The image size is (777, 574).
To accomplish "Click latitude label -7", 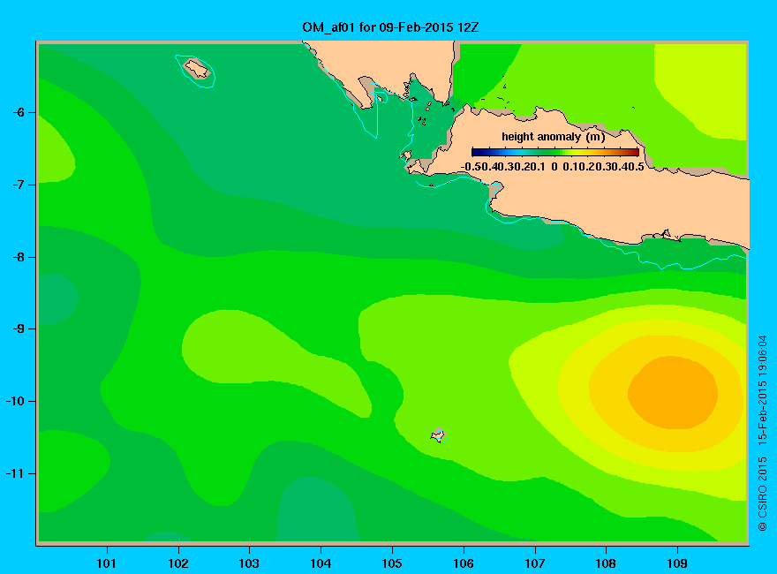I will [x=19, y=185].
